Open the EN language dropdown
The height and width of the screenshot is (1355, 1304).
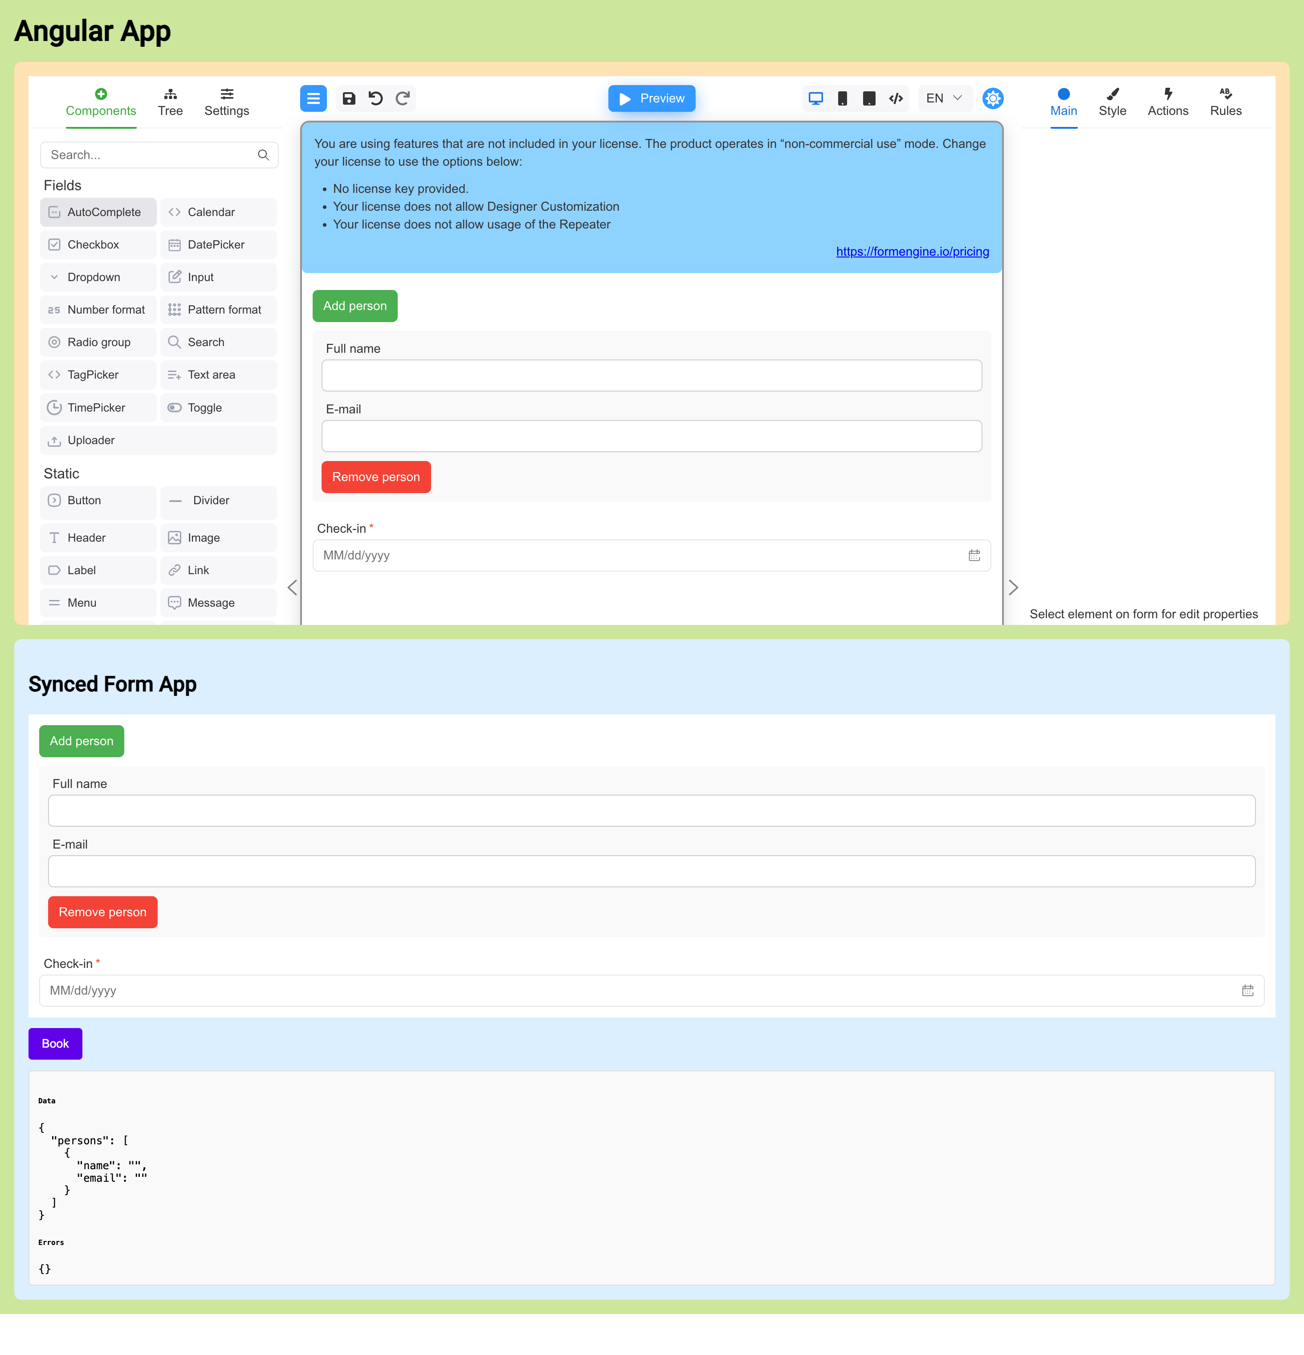[944, 98]
